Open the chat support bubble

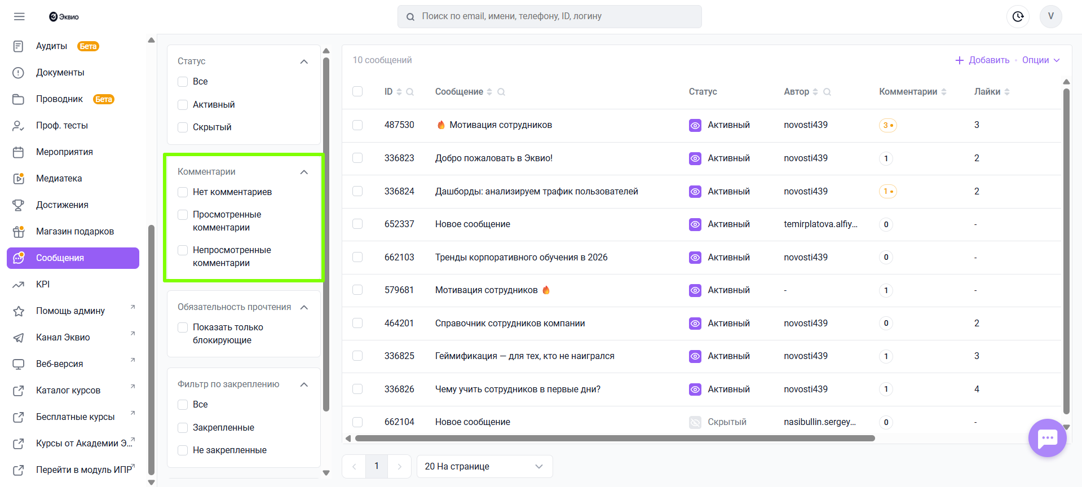pos(1047,437)
